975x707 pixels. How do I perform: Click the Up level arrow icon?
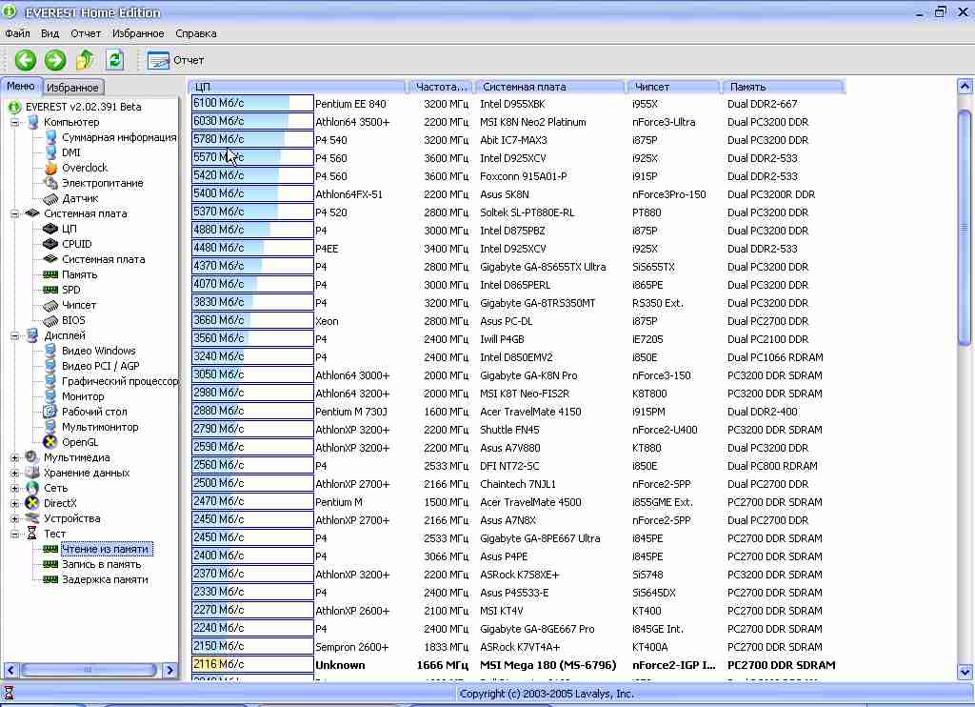(x=85, y=60)
